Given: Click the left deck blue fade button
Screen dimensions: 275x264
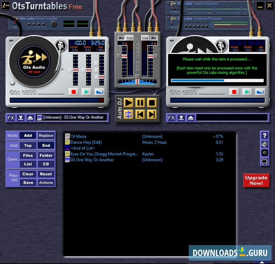Looking at the screenshot, I should [99, 92].
